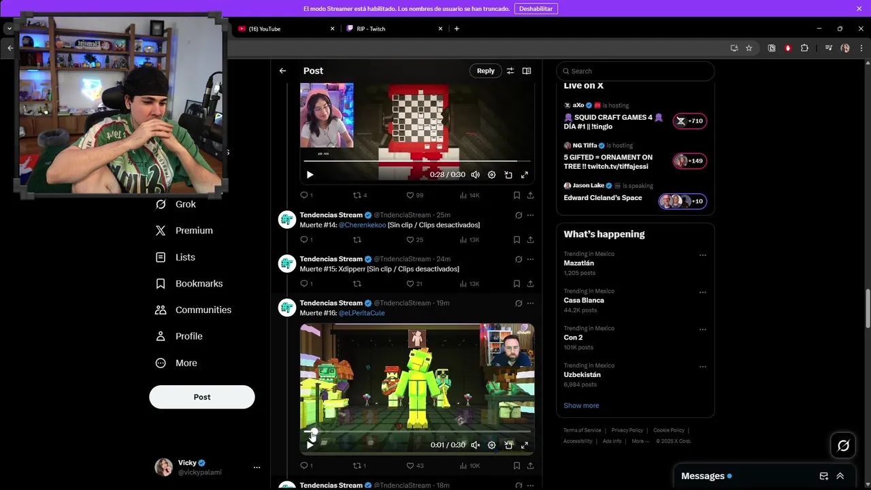Toggle picture-in-picture on first video

coord(508,175)
